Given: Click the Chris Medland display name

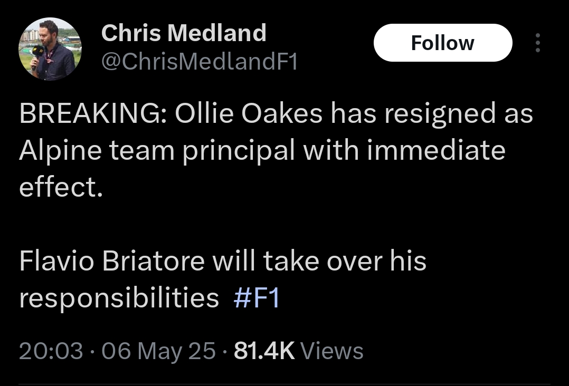Looking at the screenshot, I should tap(184, 34).
